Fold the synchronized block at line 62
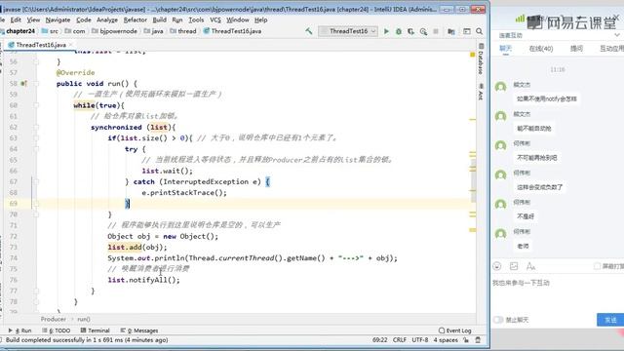Screen dimensions: 624x351 (36, 128)
